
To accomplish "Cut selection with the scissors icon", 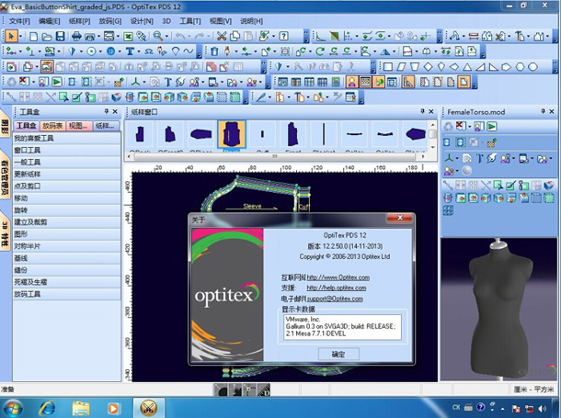I will pos(222,36).
